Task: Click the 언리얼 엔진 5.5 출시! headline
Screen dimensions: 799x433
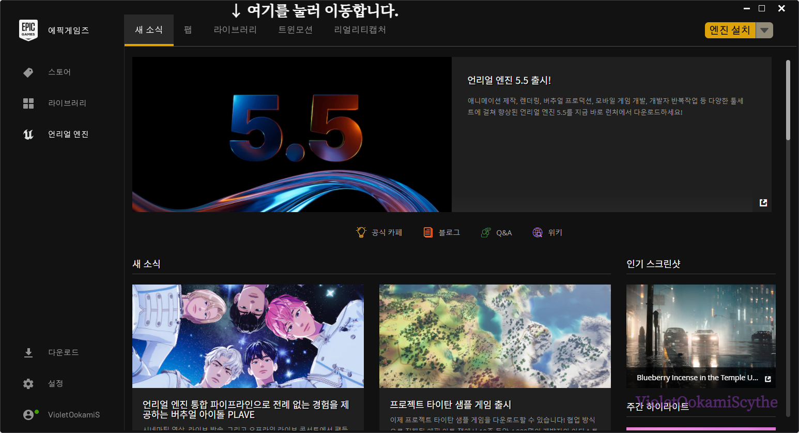Action: click(x=509, y=81)
